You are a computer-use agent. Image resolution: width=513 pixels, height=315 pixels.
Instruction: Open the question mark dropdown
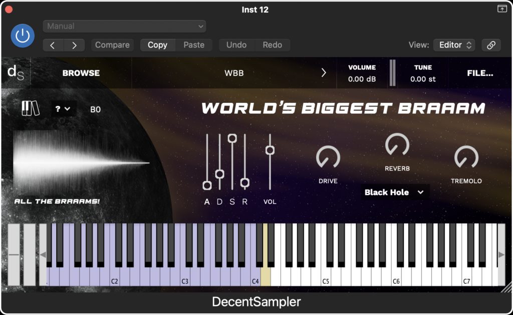(63, 108)
